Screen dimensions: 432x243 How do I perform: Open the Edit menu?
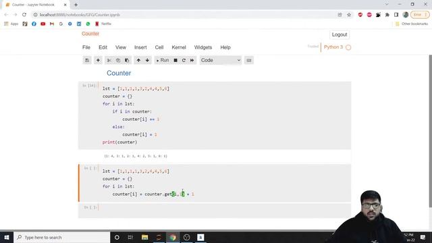pos(103,47)
